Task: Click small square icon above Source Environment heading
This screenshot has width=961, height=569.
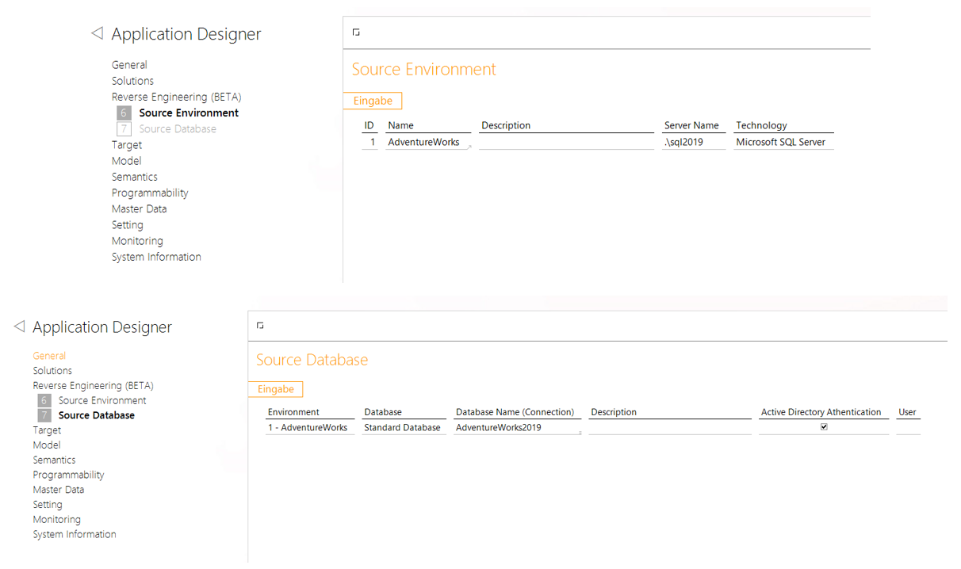Action: pos(356,32)
